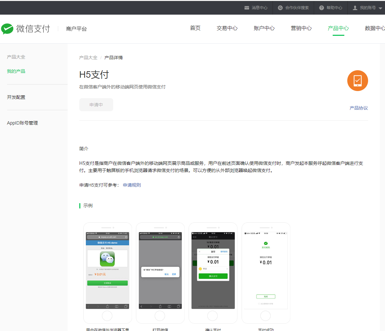This screenshot has height=331, width=385.
Task: Click the caption 打开微信
Action: click(160, 329)
